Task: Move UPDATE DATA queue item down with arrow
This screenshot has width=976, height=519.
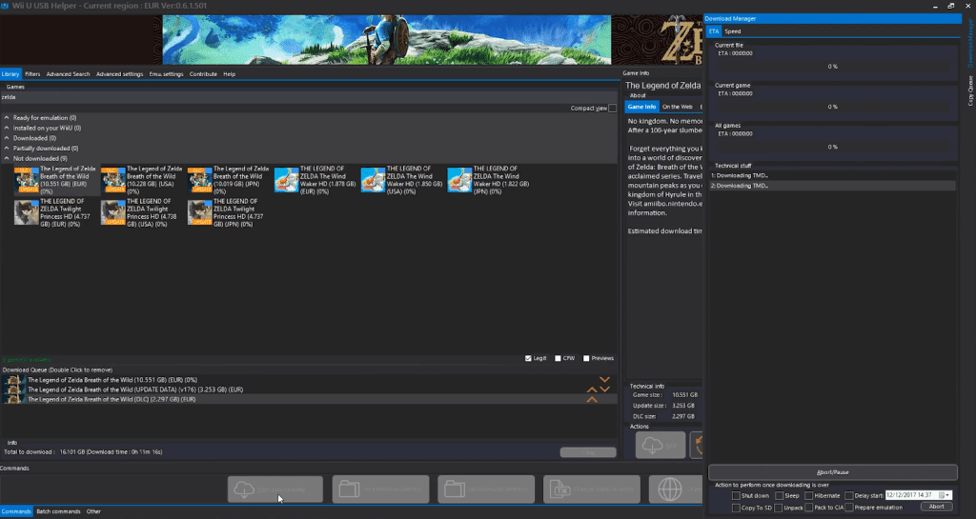Action: [x=603, y=389]
